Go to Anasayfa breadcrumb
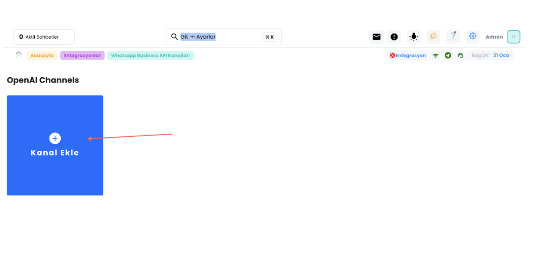The width and height of the screenshot is (544, 258). pyautogui.click(x=42, y=56)
